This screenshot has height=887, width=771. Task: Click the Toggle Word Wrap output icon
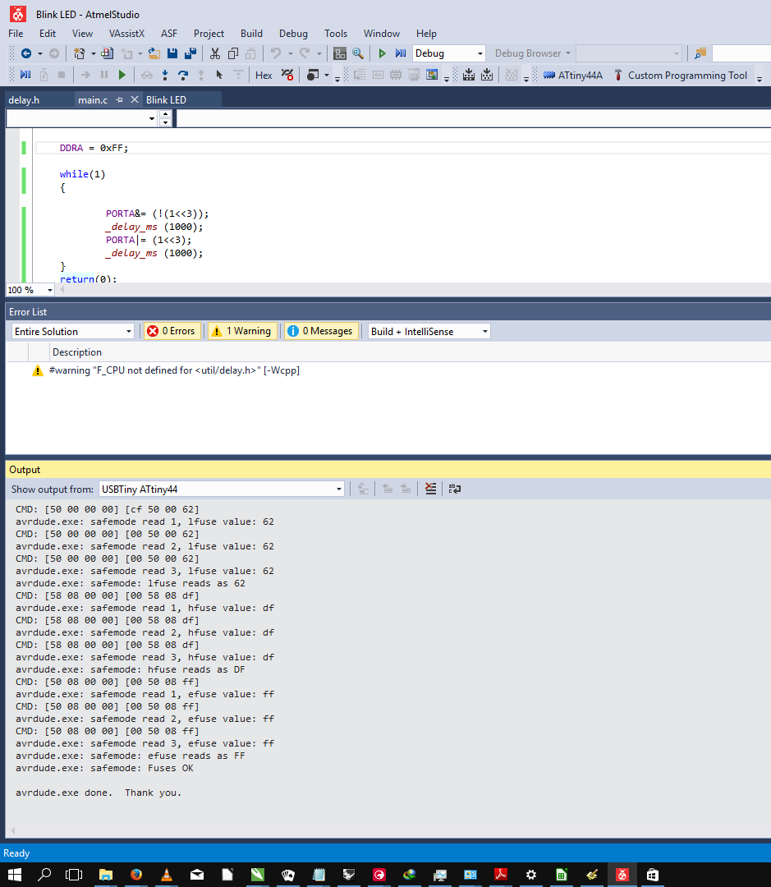click(x=455, y=489)
